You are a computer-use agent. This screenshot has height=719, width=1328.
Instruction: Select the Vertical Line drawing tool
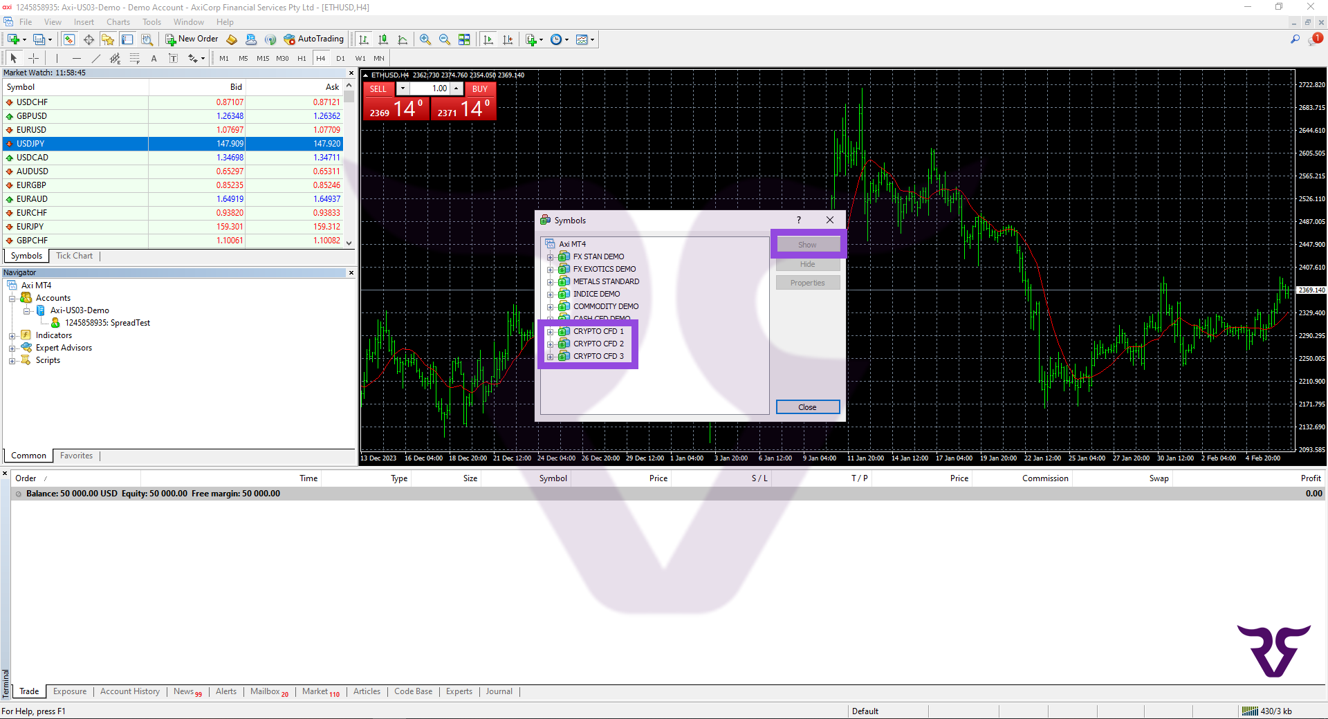(x=57, y=59)
